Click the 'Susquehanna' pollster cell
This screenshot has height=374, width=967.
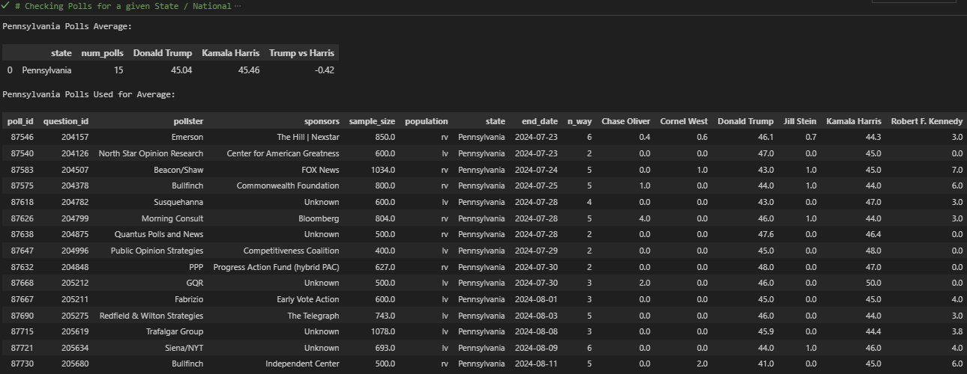(178, 202)
